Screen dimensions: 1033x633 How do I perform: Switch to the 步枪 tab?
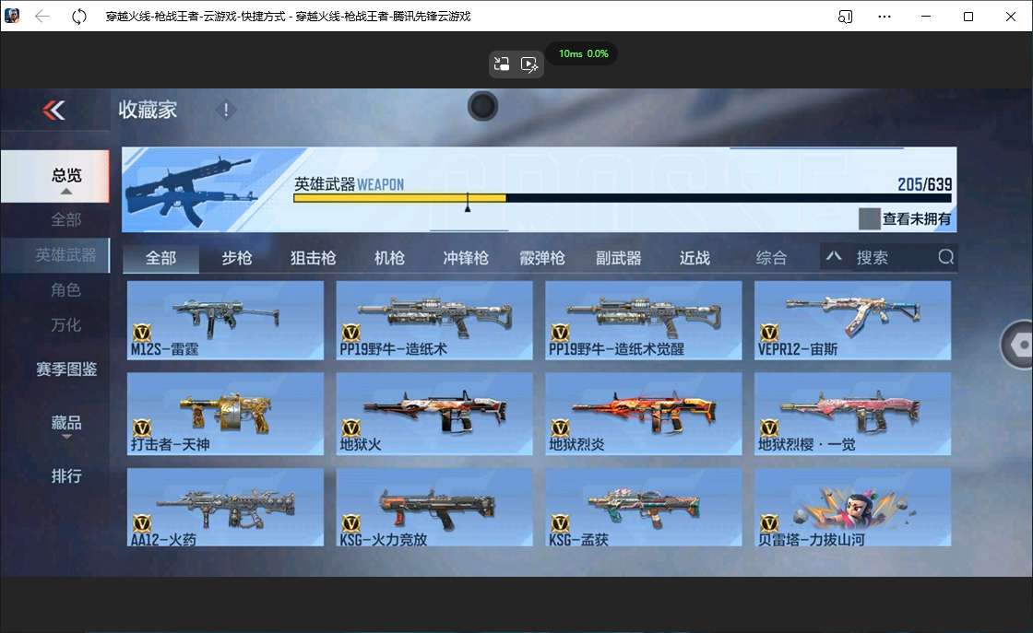point(237,258)
